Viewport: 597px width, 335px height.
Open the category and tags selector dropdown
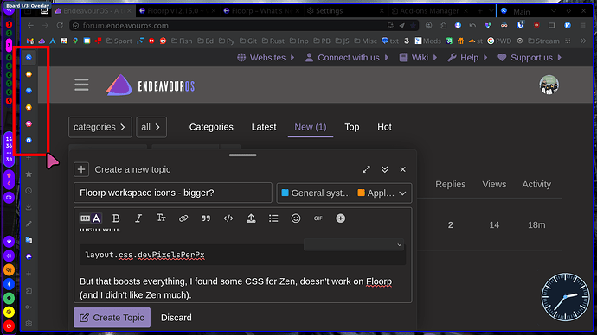(x=344, y=193)
